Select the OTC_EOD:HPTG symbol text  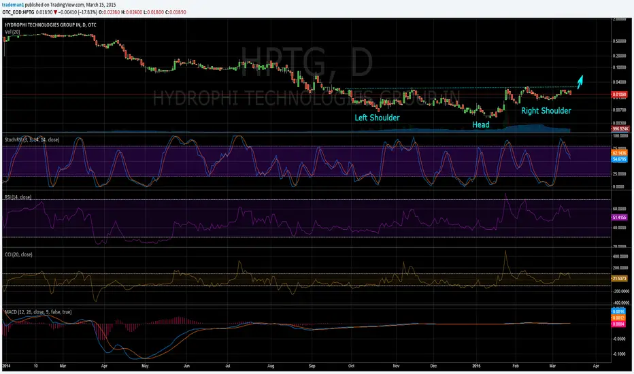pos(18,12)
